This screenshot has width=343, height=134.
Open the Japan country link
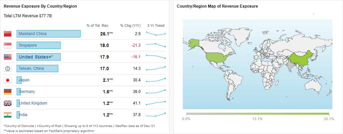coord(24,80)
